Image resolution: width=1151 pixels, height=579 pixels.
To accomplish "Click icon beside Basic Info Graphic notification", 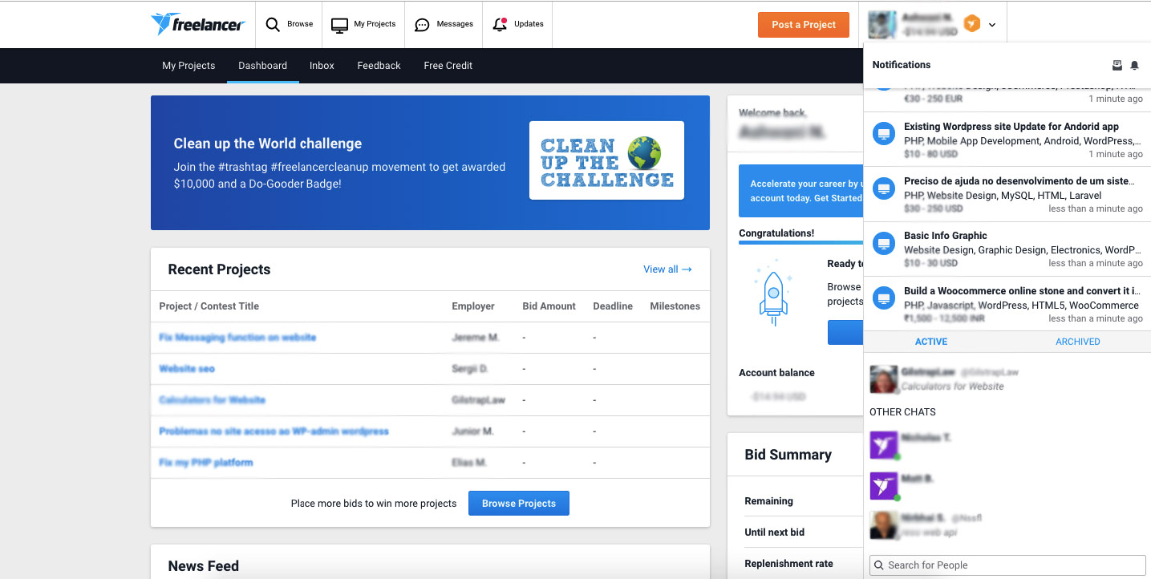I will tap(884, 244).
